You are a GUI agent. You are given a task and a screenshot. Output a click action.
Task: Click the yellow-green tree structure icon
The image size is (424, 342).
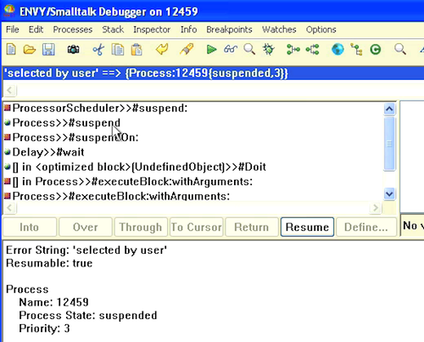pos(356,49)
